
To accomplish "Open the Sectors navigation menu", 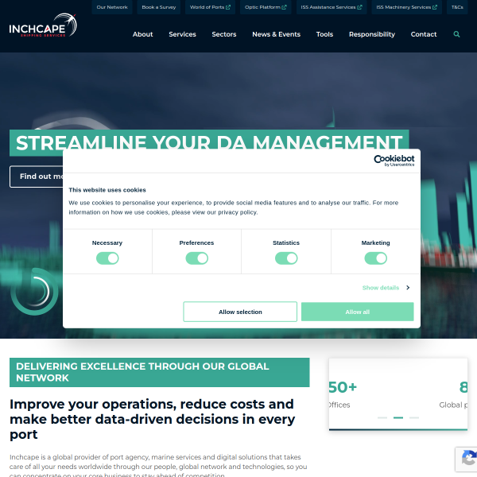I will pos(224,34).
